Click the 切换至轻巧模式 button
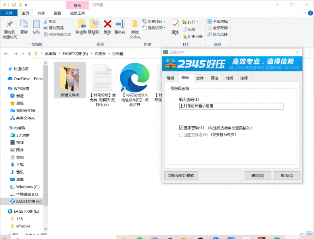 [181, 176]
